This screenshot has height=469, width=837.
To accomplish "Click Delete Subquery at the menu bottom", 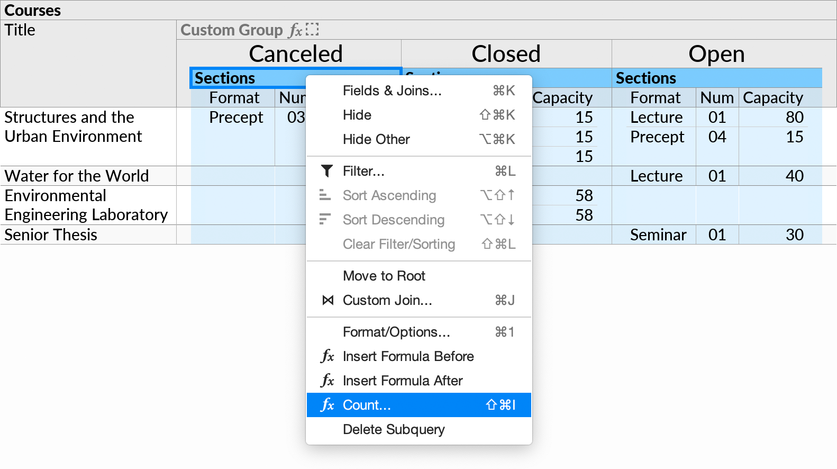I will [394, 429].
